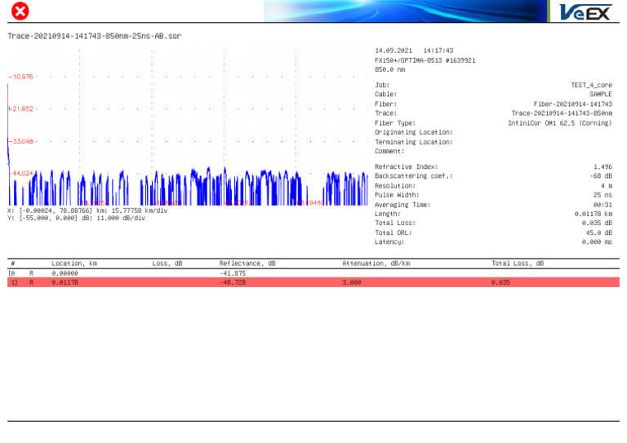Click the Originating Location label
The height and width of the screenshot is (443, 627).
click(x=414, y=132)
